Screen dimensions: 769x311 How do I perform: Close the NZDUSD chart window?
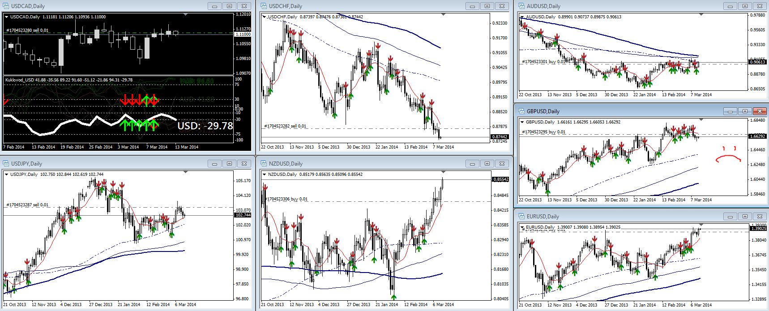502,164
